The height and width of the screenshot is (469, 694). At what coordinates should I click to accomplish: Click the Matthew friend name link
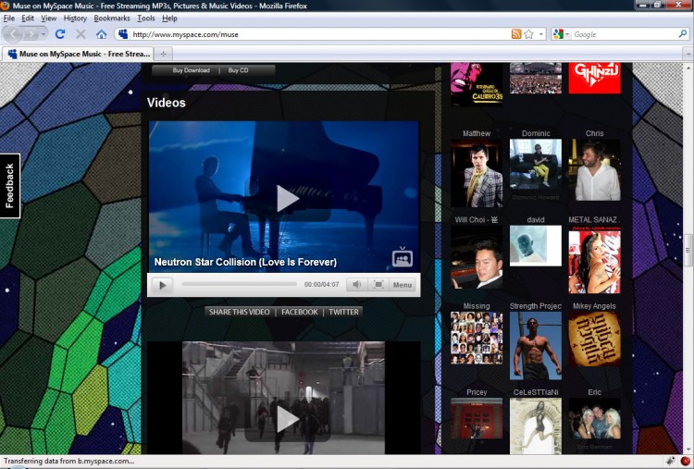click(x=477, y=133)
